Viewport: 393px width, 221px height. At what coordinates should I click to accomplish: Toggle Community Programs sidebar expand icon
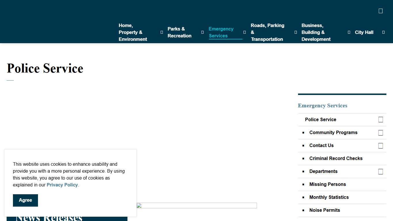coord(380,133)
